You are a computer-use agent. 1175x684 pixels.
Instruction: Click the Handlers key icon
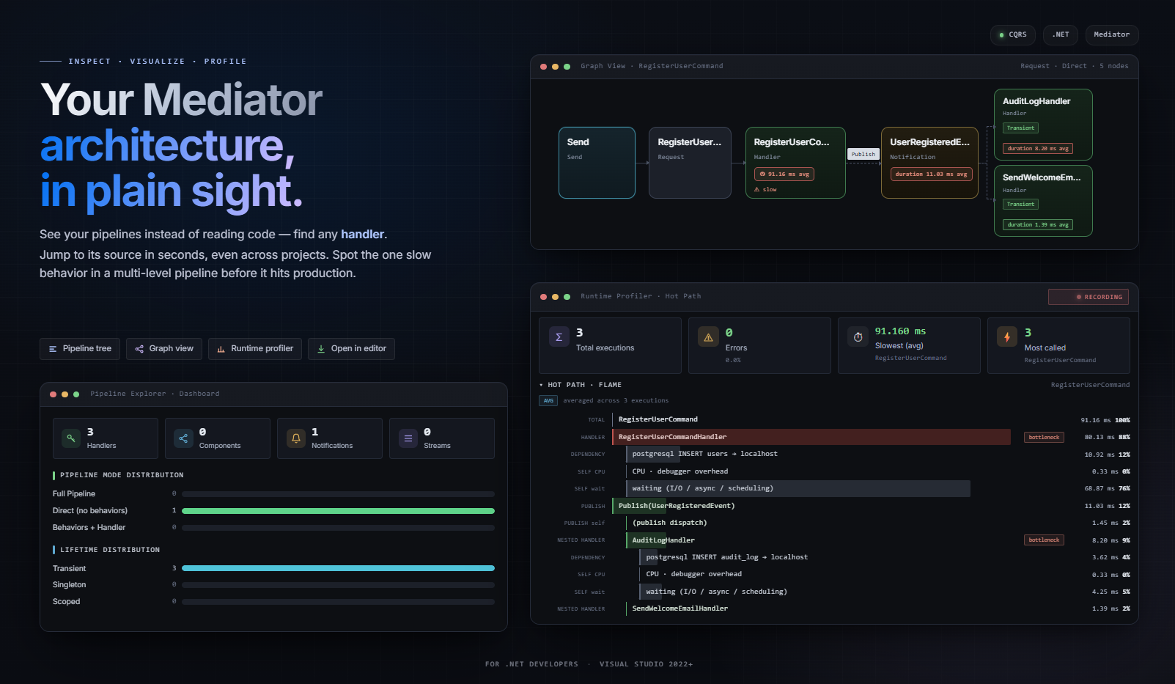click(71, 438)
